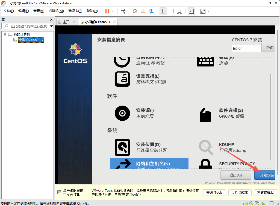Pause the virtual machine with the orange button
The image size is (280, 206).
pos(107,11)
